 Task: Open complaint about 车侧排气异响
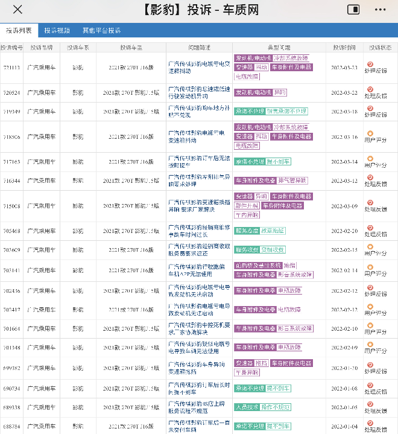[x=199, y=180]
